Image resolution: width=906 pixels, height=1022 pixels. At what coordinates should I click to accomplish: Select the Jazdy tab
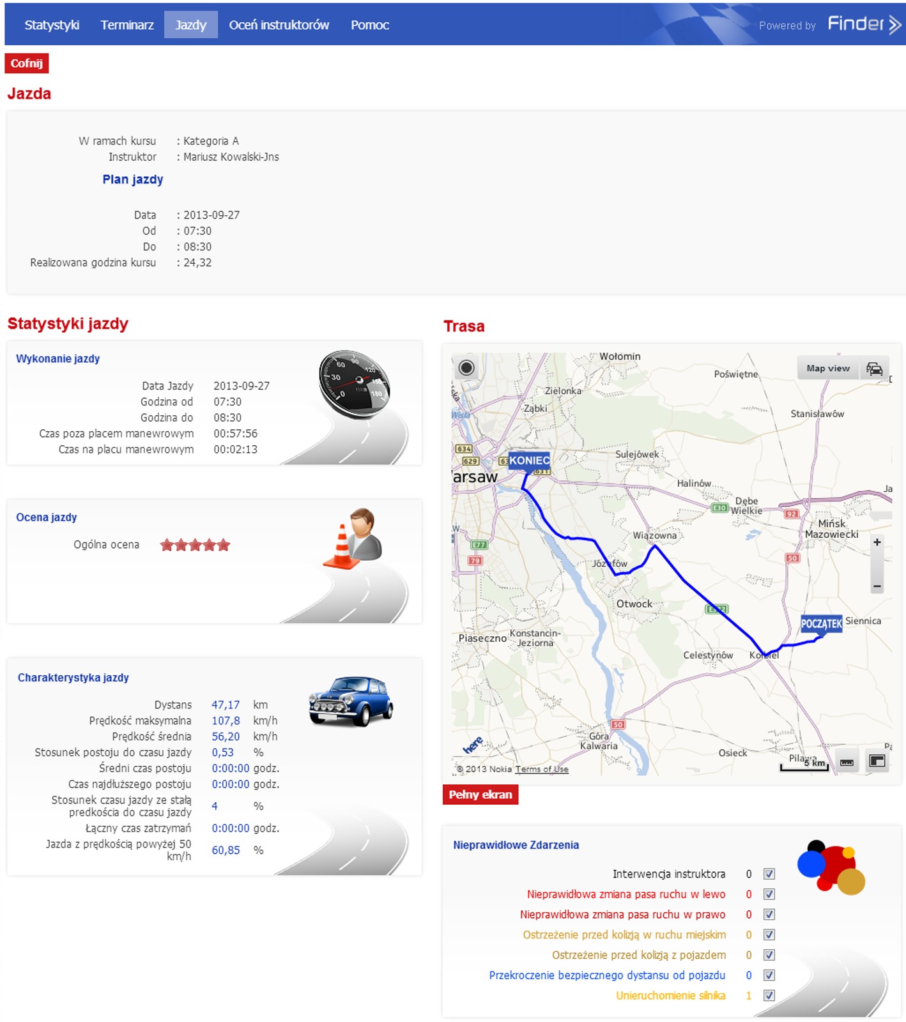pyautogui.click(x=190, y=25)
